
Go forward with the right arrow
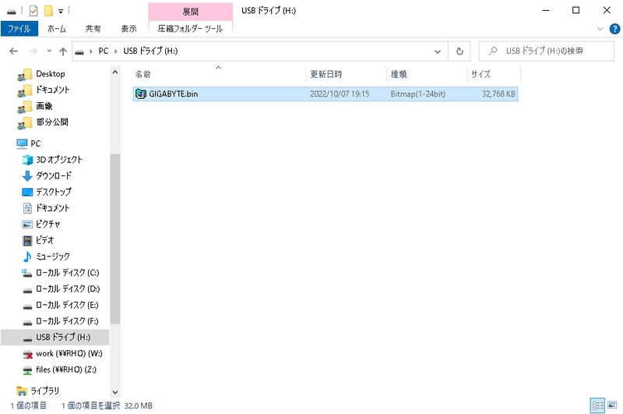tap(33, 51)
